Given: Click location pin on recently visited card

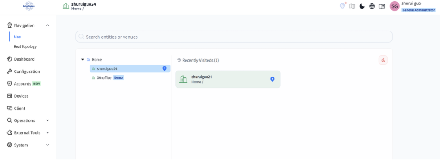Looking at the screenshot, I should tap(272, 79).
